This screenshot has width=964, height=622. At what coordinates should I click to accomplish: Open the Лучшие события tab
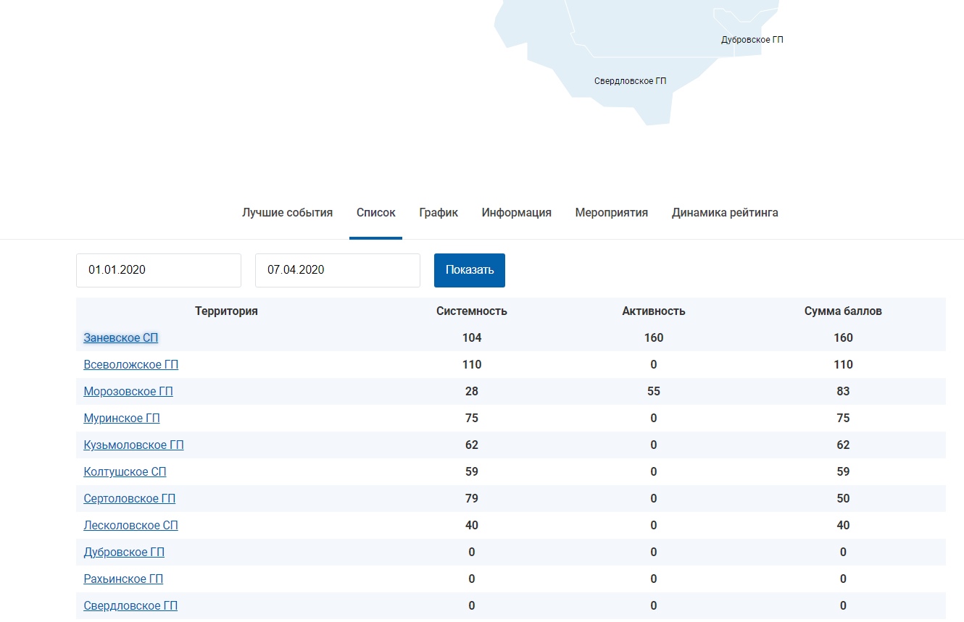(287, 213)
